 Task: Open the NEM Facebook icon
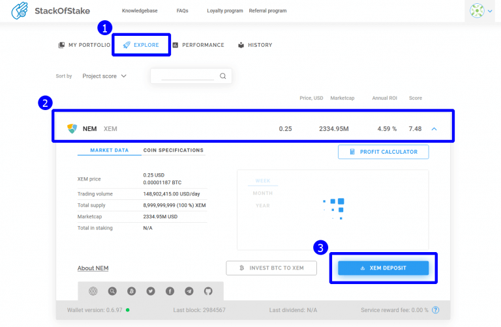pyautogui.click(x=170, y=291)
